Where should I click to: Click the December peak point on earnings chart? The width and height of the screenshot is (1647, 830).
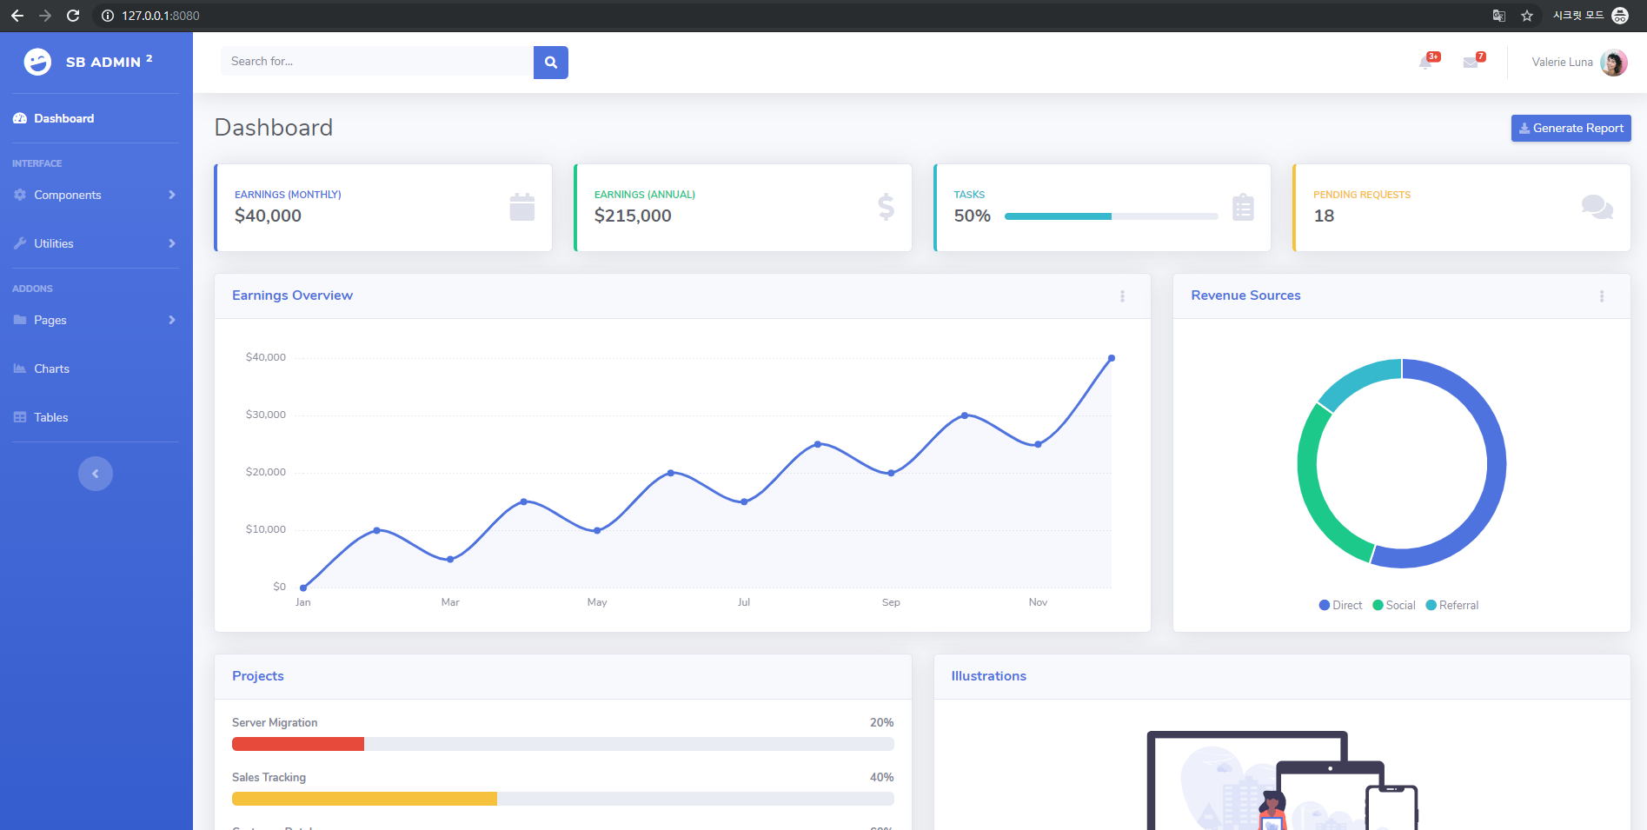point(1112,358)
